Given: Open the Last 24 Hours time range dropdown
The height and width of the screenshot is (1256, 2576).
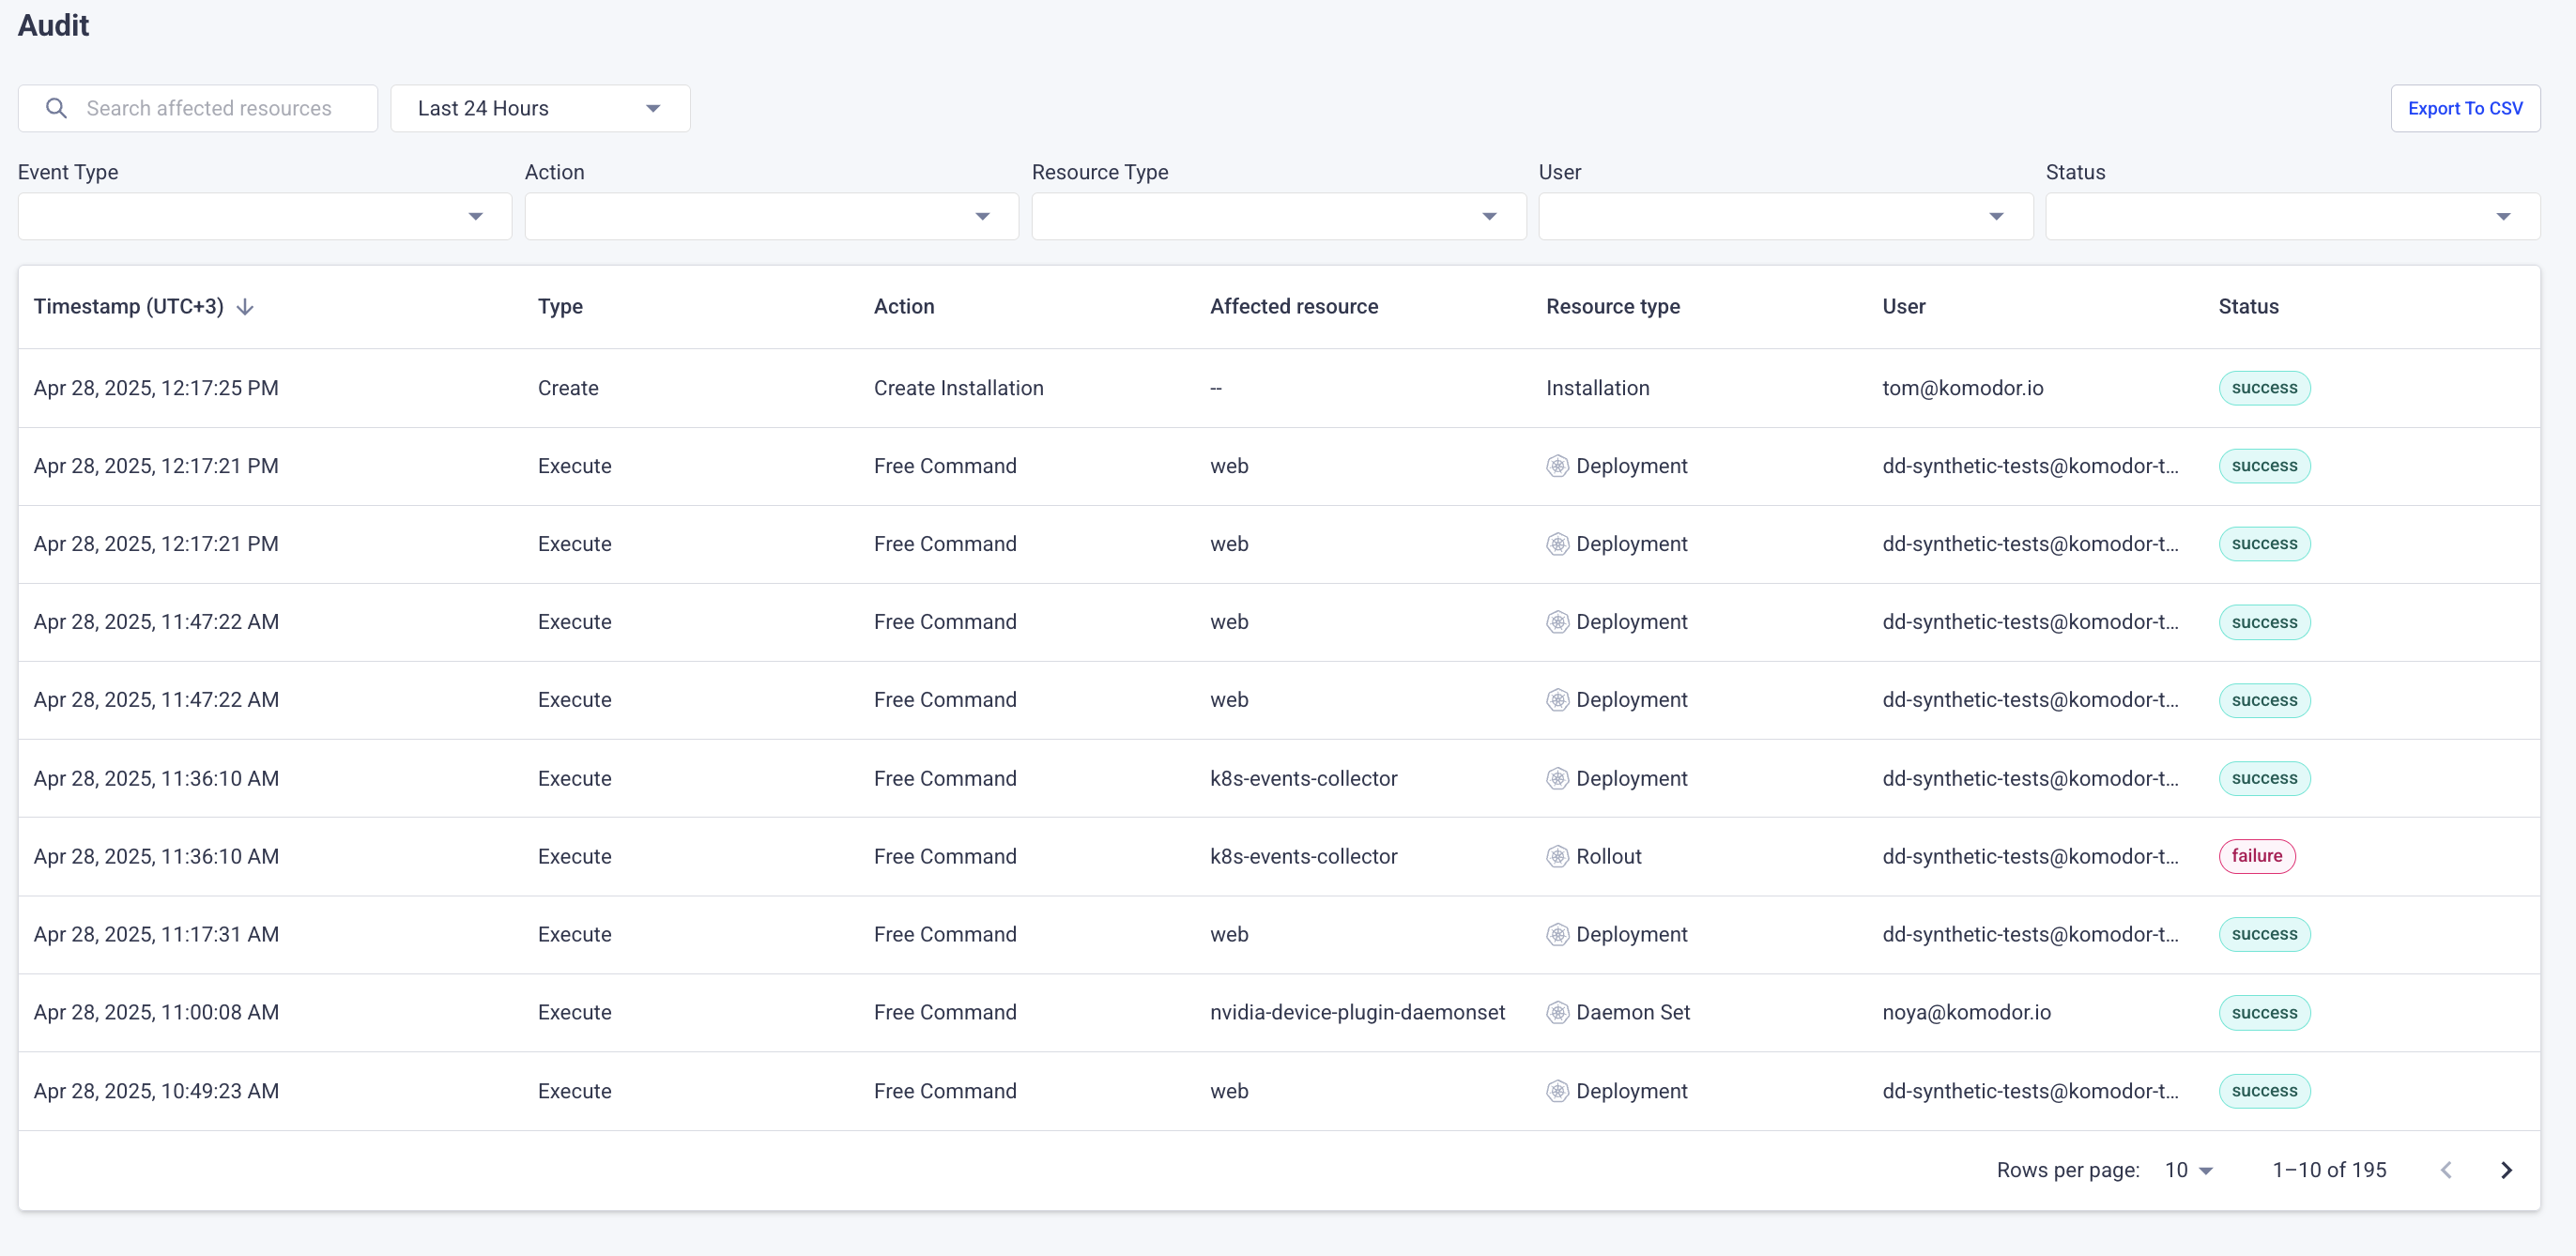Looking at the screenshot, I should tap(540, 108).
